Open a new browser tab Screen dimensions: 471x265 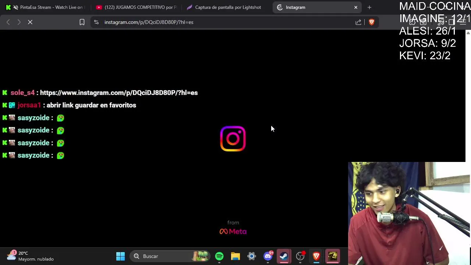pyautogui.click(x=369, y=7)
